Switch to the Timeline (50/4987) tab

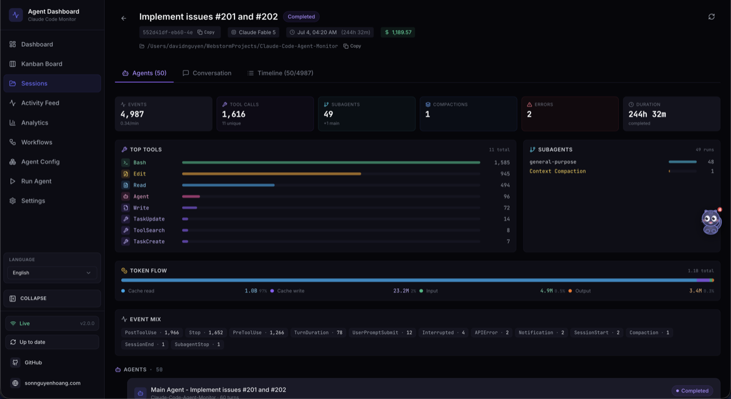(x=280, y=73)
